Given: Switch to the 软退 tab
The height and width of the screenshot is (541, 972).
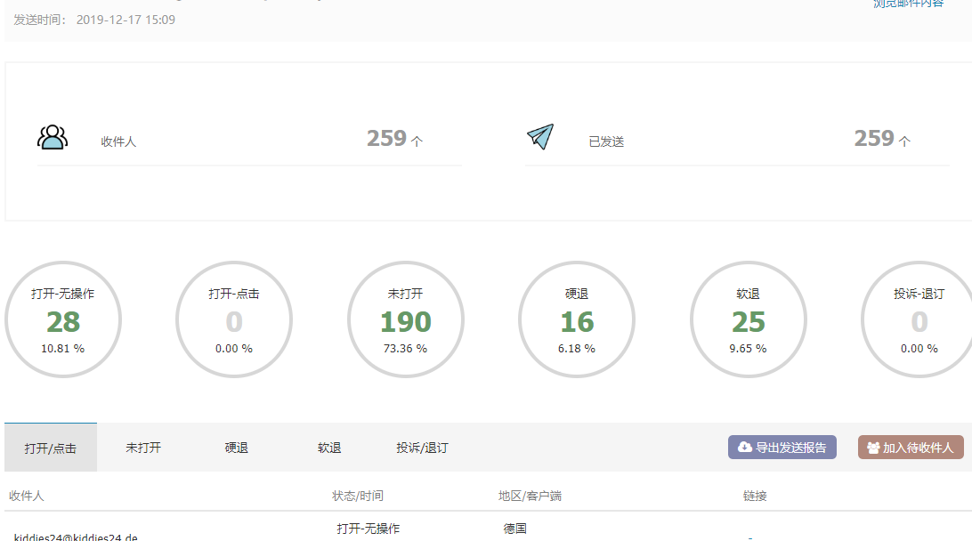Looking at the screenshot, I should click(329, 448).
